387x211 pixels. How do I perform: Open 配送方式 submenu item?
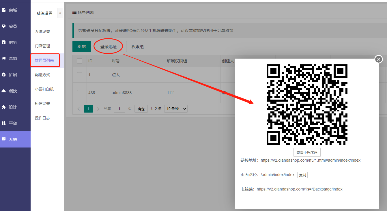click(42, 75)
